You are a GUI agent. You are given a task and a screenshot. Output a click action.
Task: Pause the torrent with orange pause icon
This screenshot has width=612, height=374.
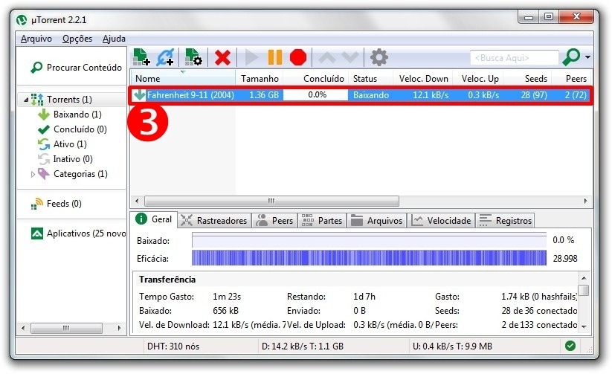pyautogui.click(x=275, y=57)
